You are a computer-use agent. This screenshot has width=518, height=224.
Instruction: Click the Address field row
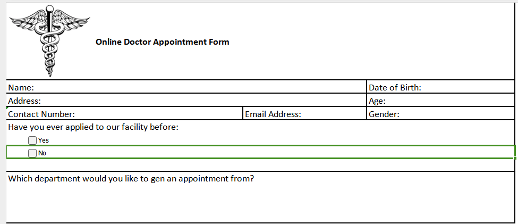click(x=186, y=101)
